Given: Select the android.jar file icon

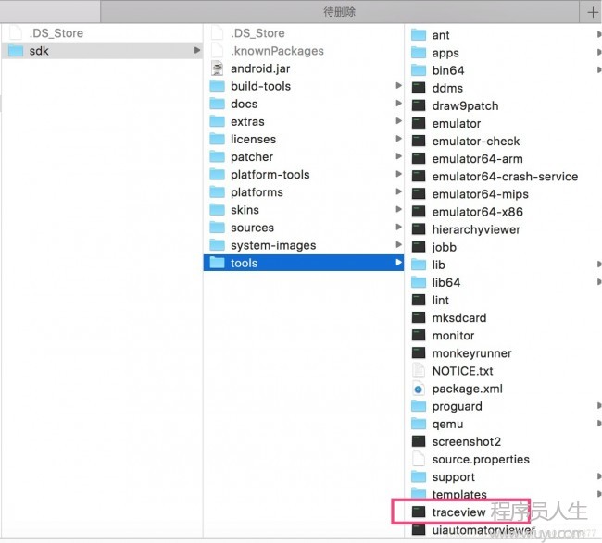Looking at the screenshot, I should click(218, 68).
